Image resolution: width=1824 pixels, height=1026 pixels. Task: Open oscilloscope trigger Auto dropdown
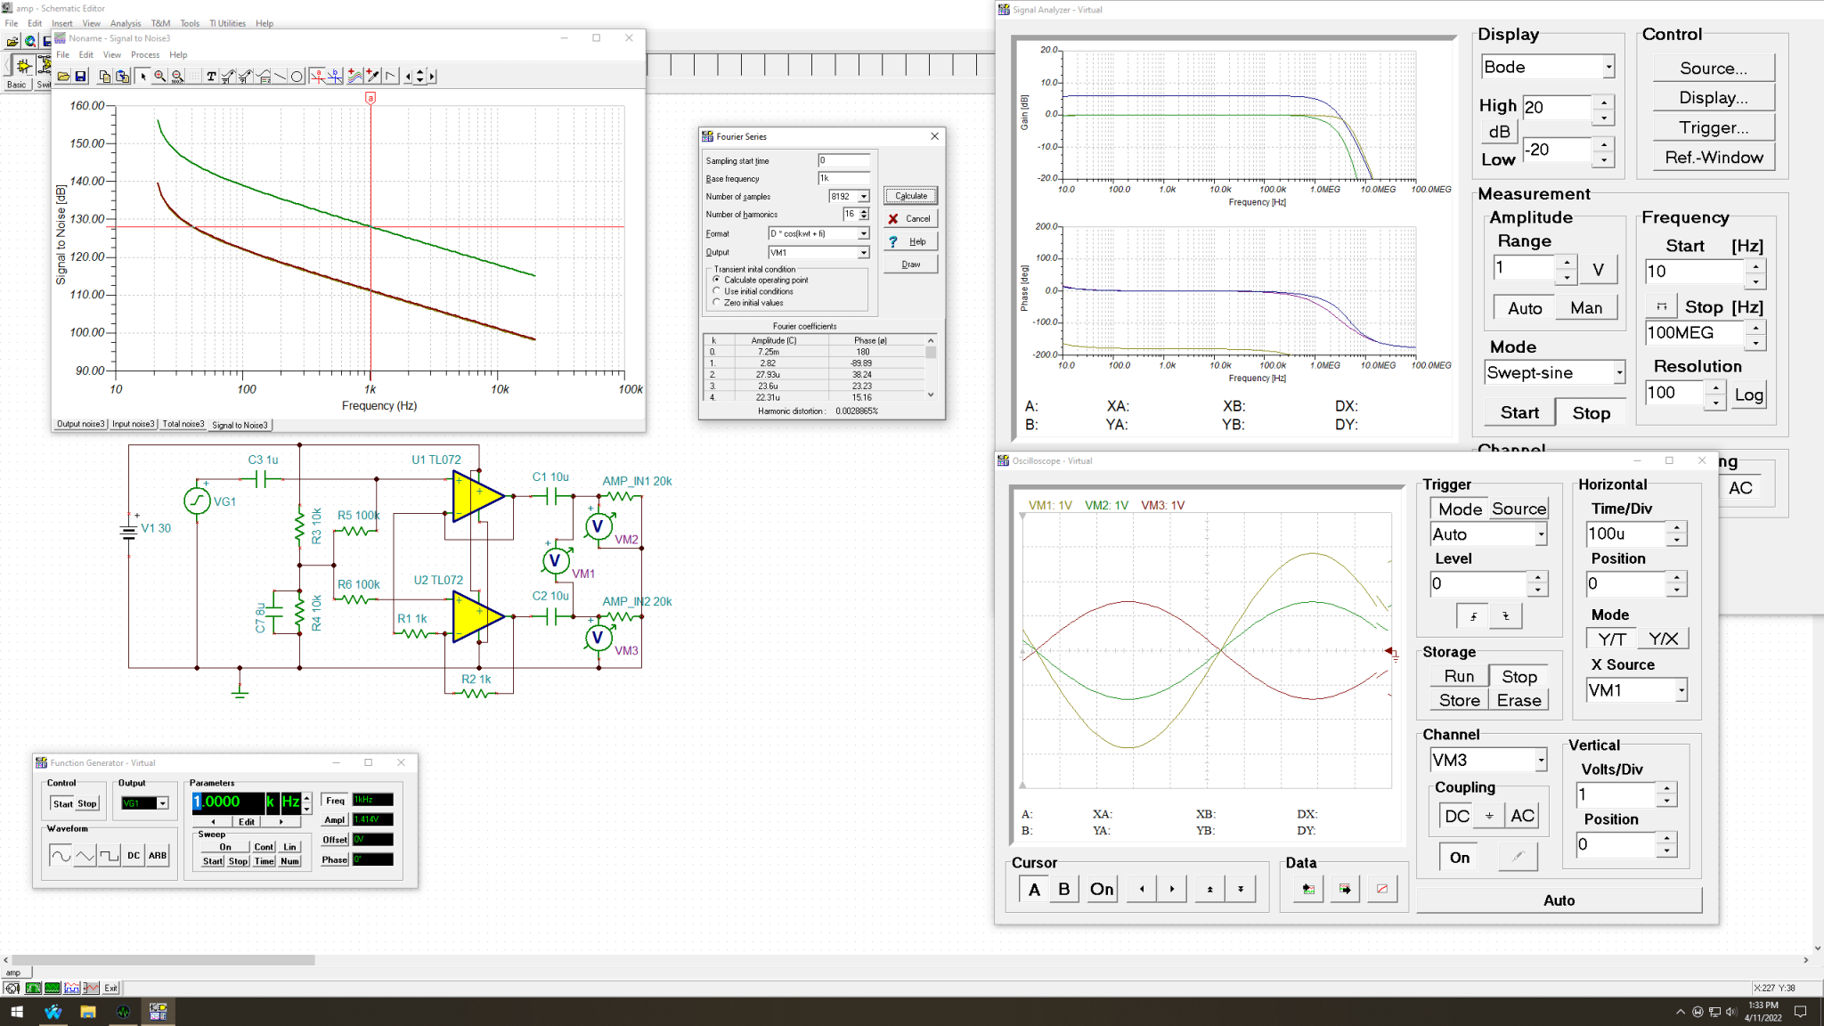tap(1541, 534)
